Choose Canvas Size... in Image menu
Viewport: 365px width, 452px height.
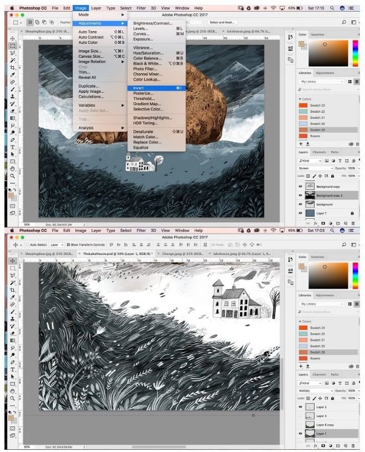tap(100, 56)
